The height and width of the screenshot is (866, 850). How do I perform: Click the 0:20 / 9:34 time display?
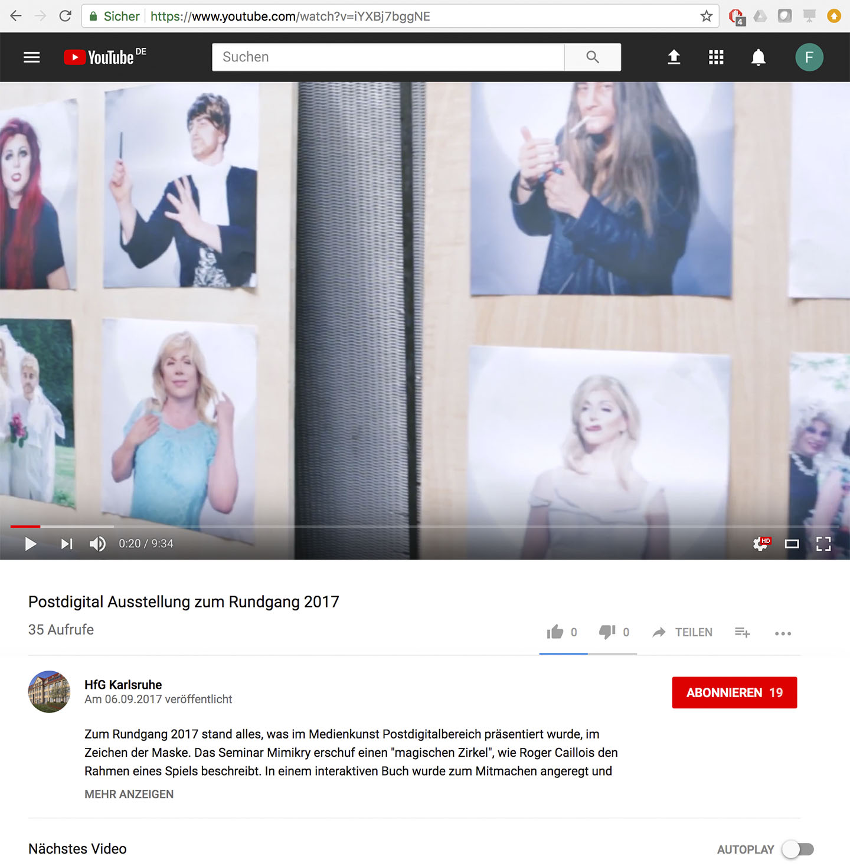146,544
